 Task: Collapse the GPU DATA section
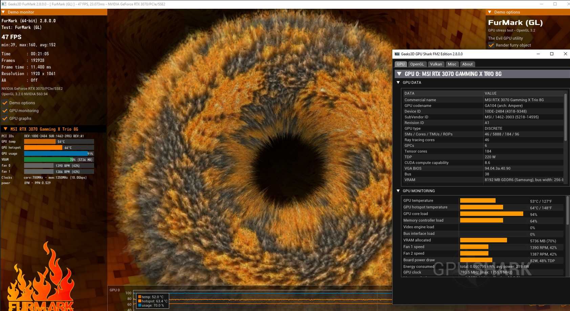point(398,83)
